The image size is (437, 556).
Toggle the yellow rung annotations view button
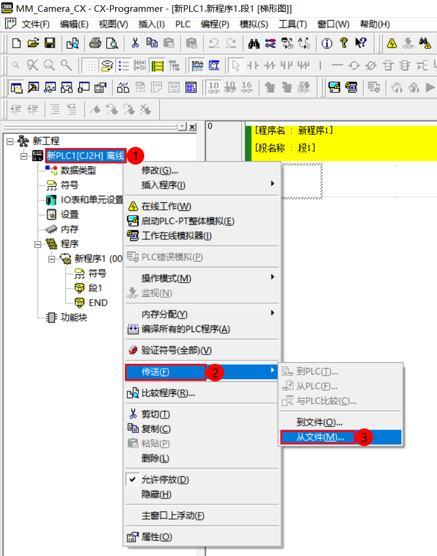[157, 66]
